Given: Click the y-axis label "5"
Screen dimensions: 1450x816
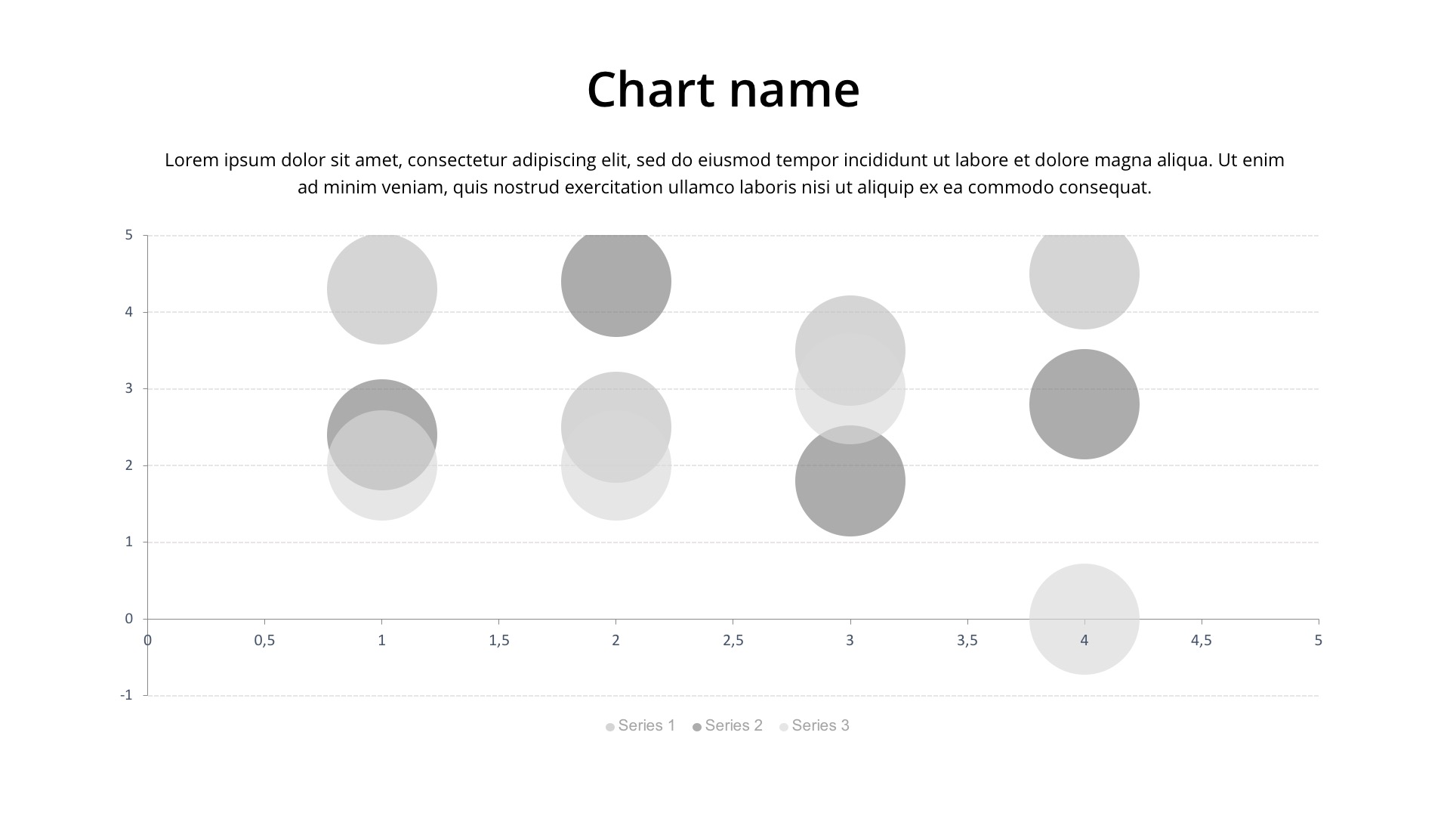Looking at the screenshot, I should (x=129, y=235).
